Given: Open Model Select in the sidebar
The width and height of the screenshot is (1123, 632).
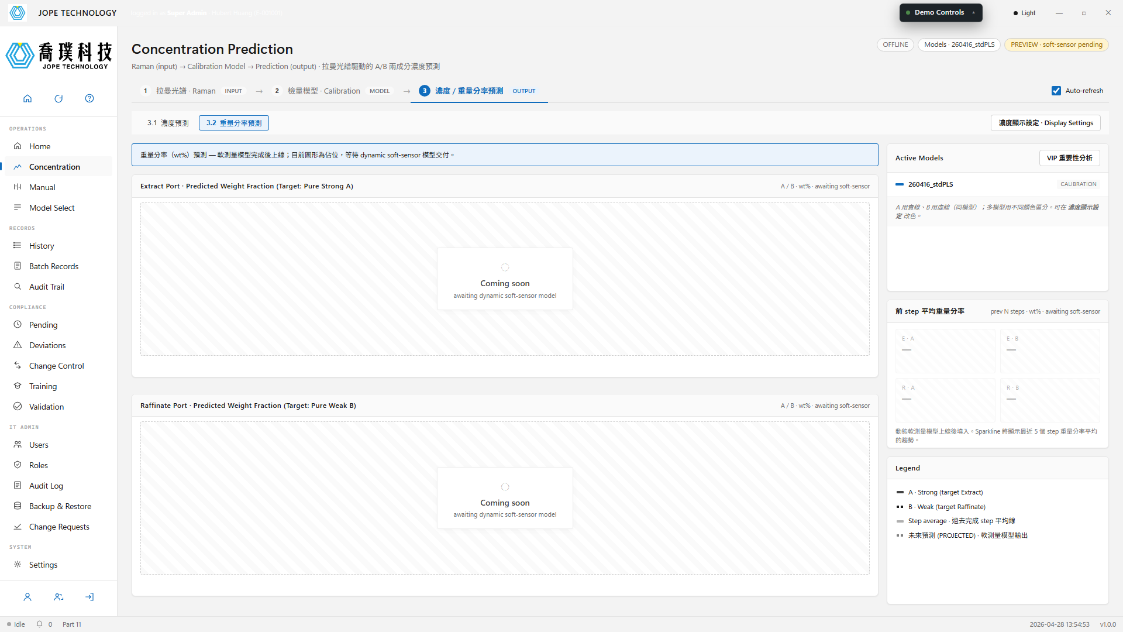Looking at the screenshot, I should (x=58, y=208).
